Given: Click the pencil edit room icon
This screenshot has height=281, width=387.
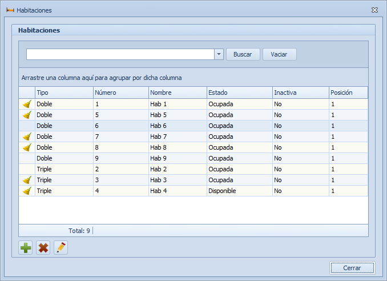Looking at the screenshot, I should (61, 248).
